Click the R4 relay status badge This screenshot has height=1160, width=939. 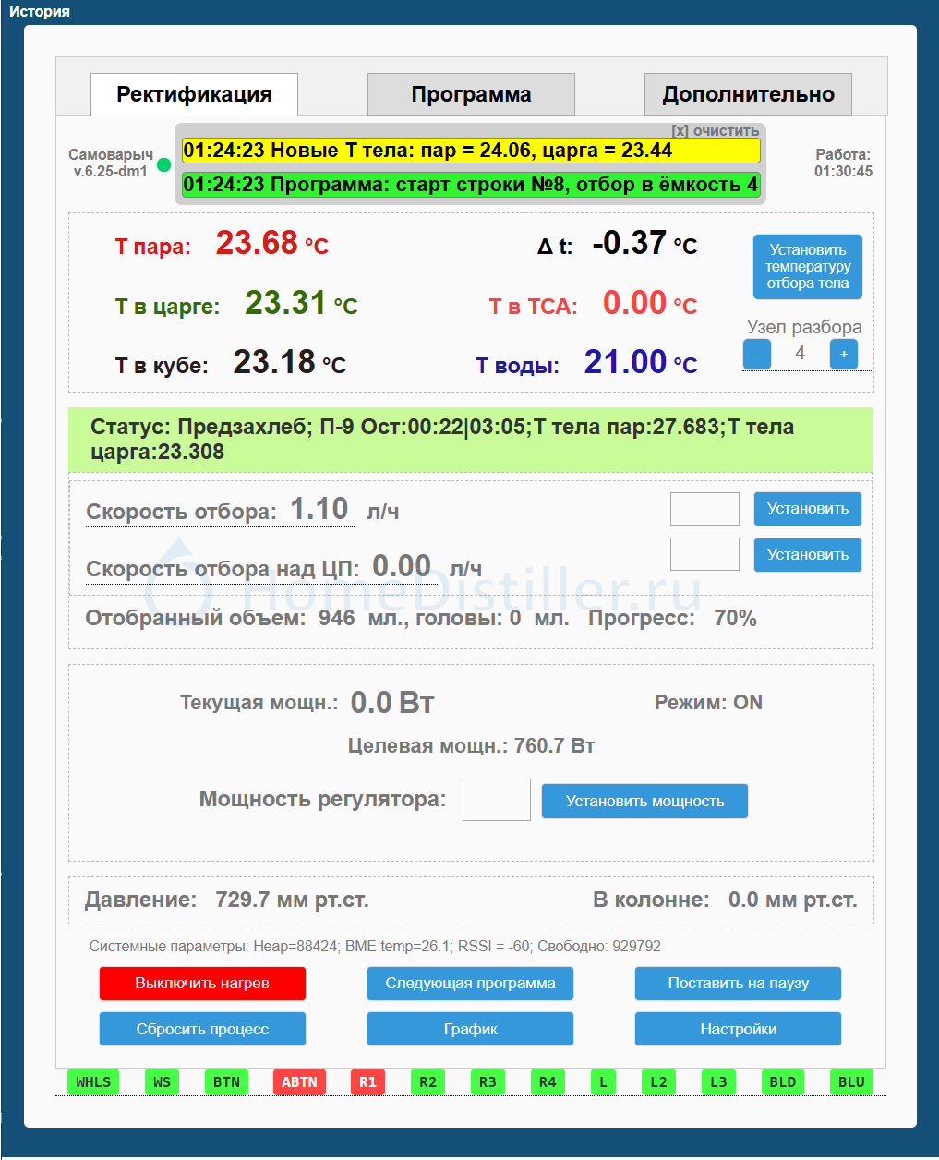click(548, 1082)
